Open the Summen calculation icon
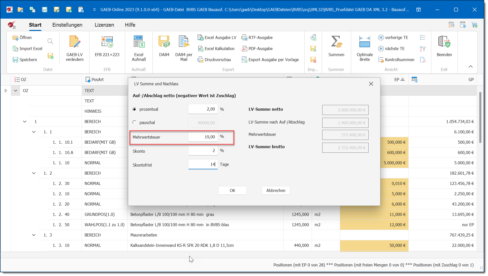The height and width of the screenshot is (276, 488). (336, 42)
